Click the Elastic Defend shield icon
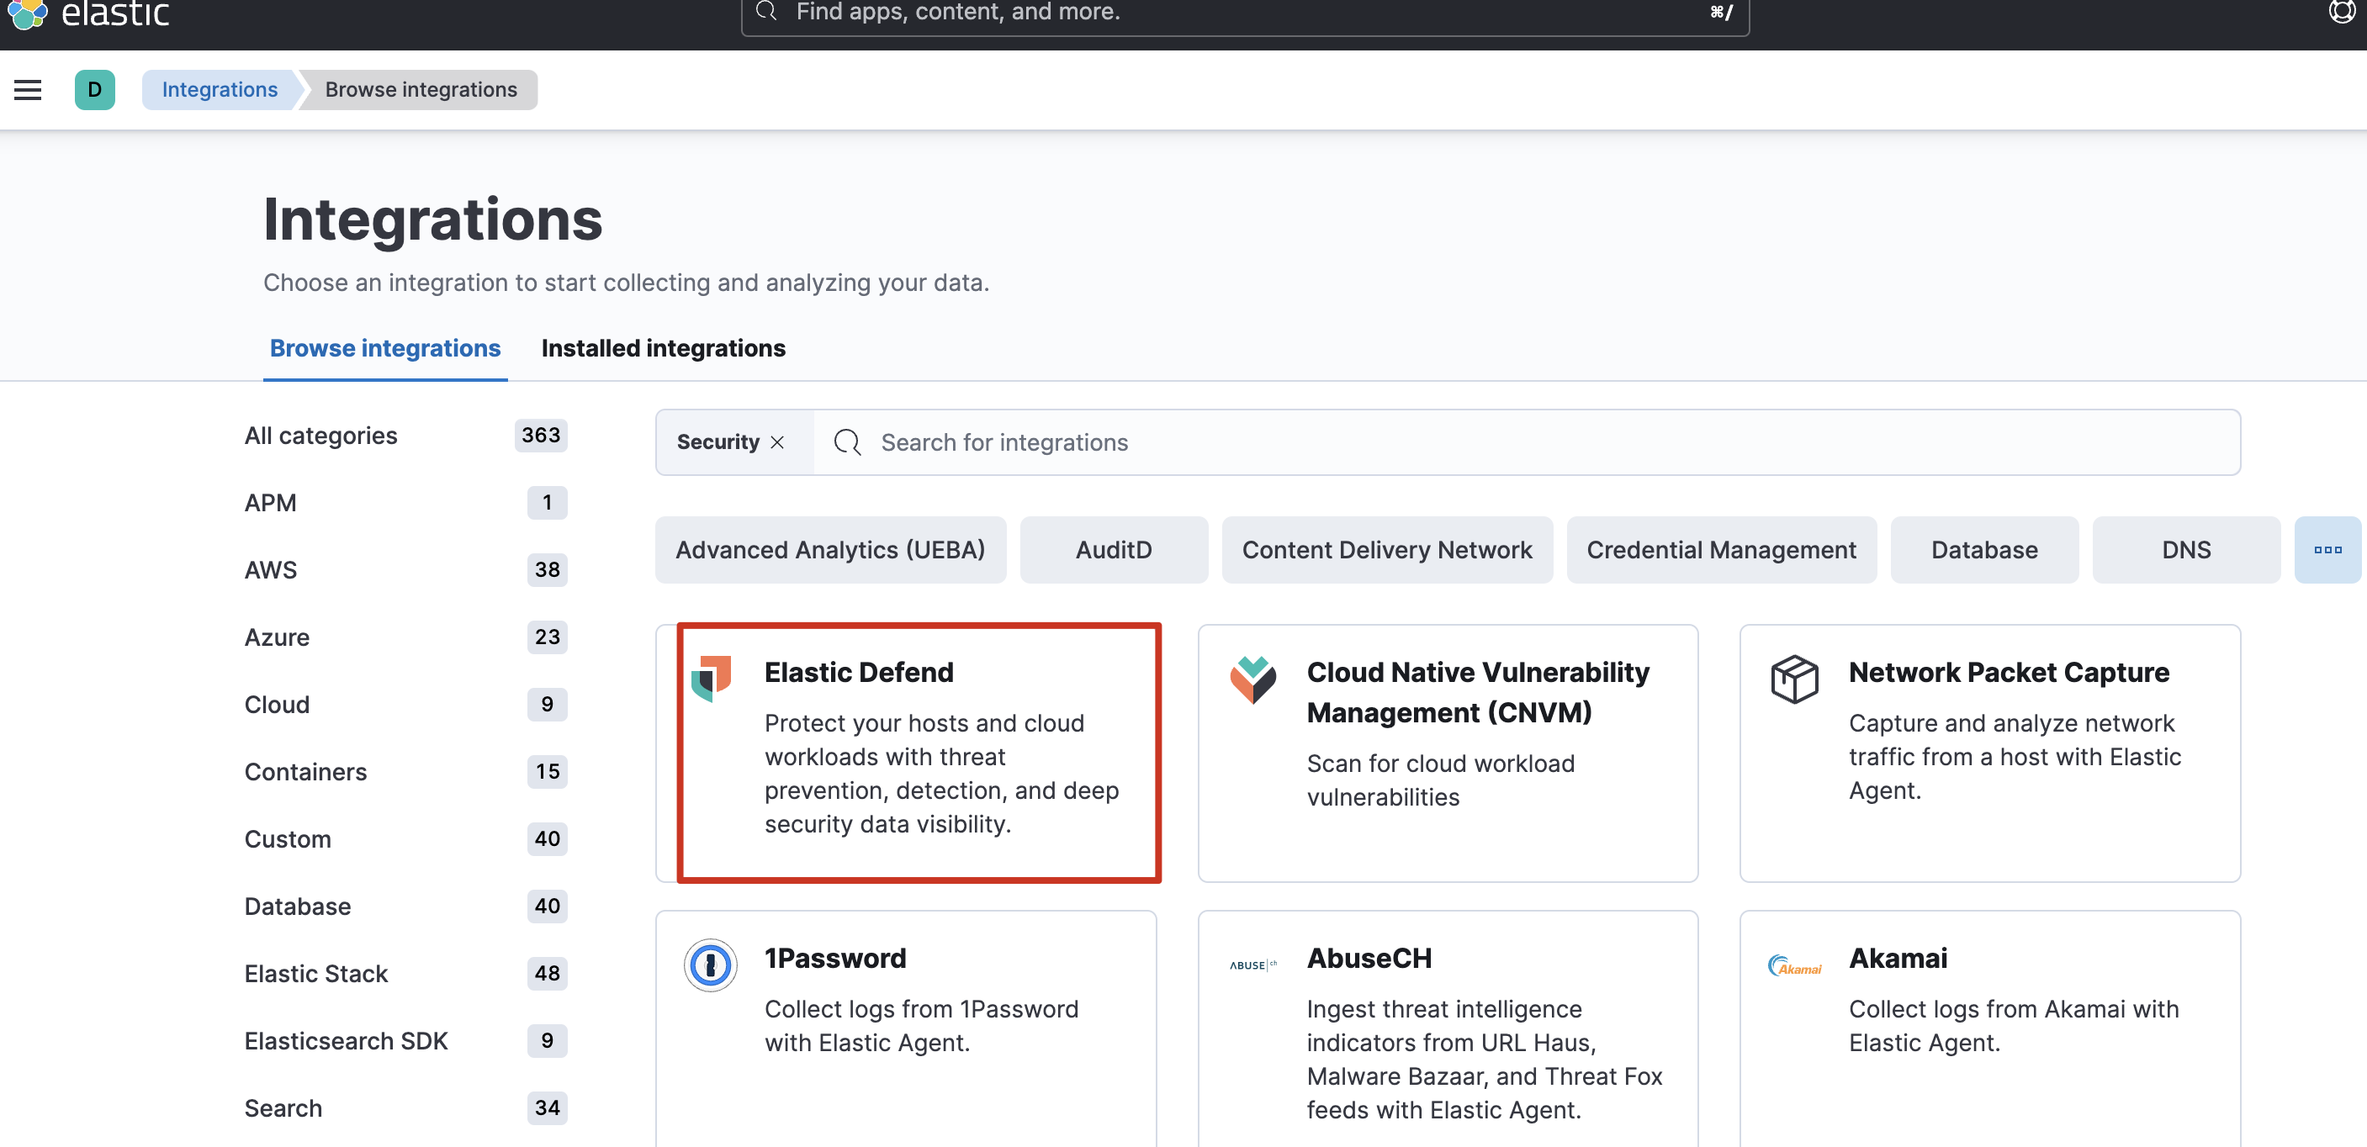This screenshot has height=1147, width=2367. coord(712,679)
